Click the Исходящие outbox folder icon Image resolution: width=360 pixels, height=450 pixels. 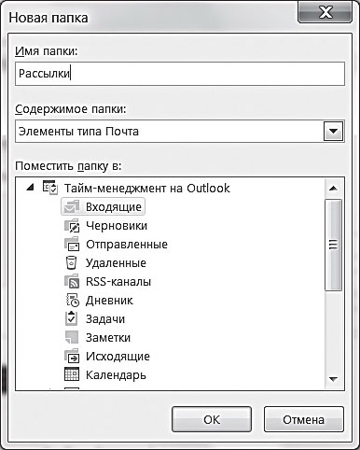tap(72, 356)
